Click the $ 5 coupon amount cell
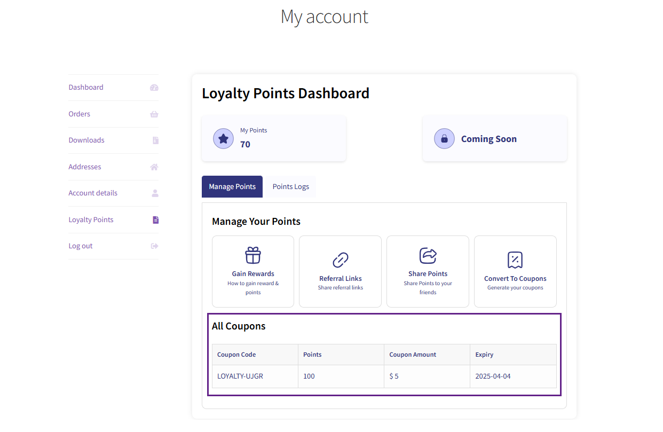 click(427, 376)
